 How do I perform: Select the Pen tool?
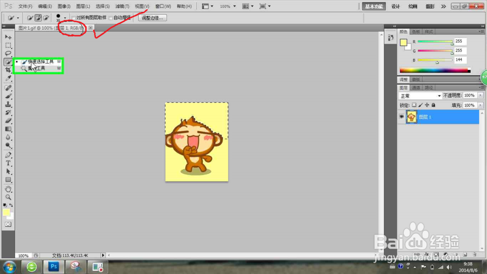coord(8,155)
